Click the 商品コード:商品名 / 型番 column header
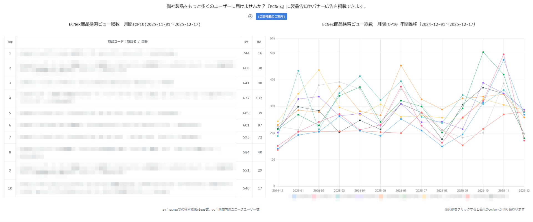The image size is (533, 222). pyautogui.click(x=128, y=42)
